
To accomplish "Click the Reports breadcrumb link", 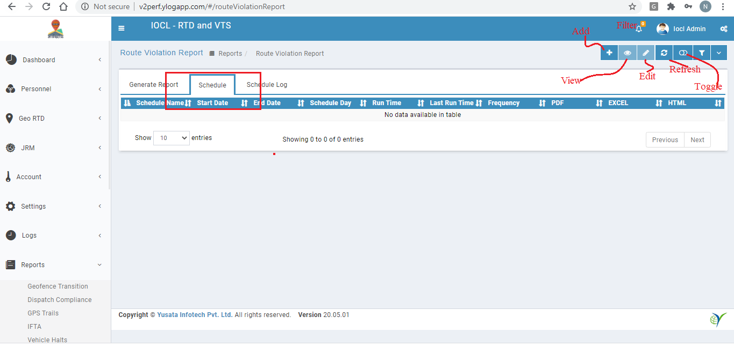I will click(x=230, y=54).
